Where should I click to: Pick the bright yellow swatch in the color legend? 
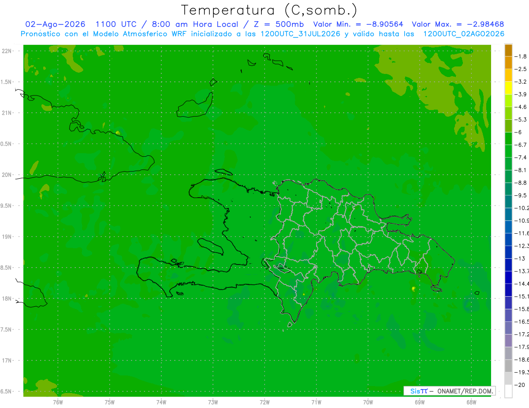(508, 88)
